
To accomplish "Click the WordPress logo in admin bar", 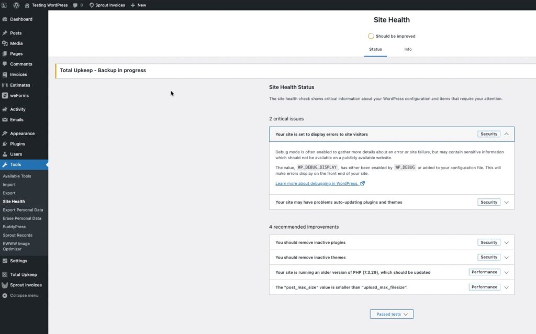I will (16, 5).
